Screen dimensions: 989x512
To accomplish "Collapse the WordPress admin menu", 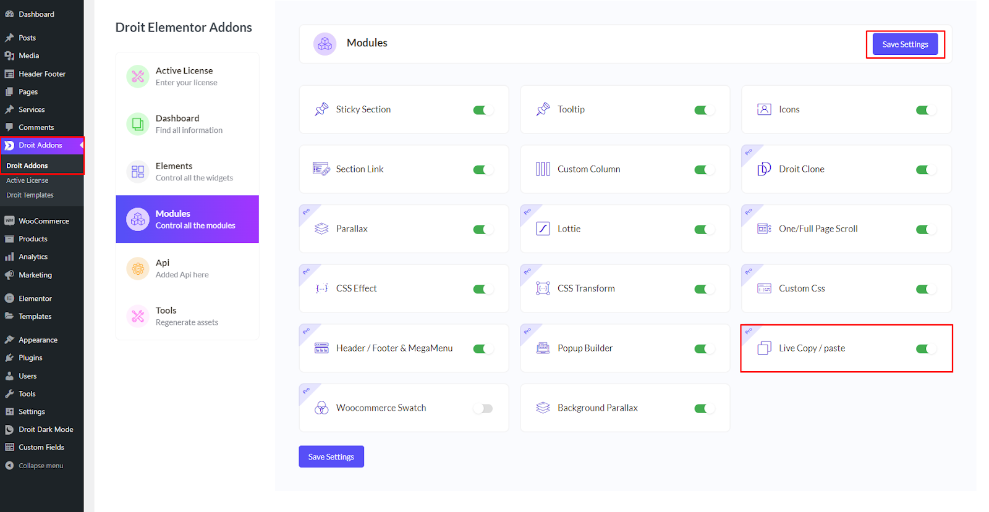I will pyautogui.click(x=41, y=466).
